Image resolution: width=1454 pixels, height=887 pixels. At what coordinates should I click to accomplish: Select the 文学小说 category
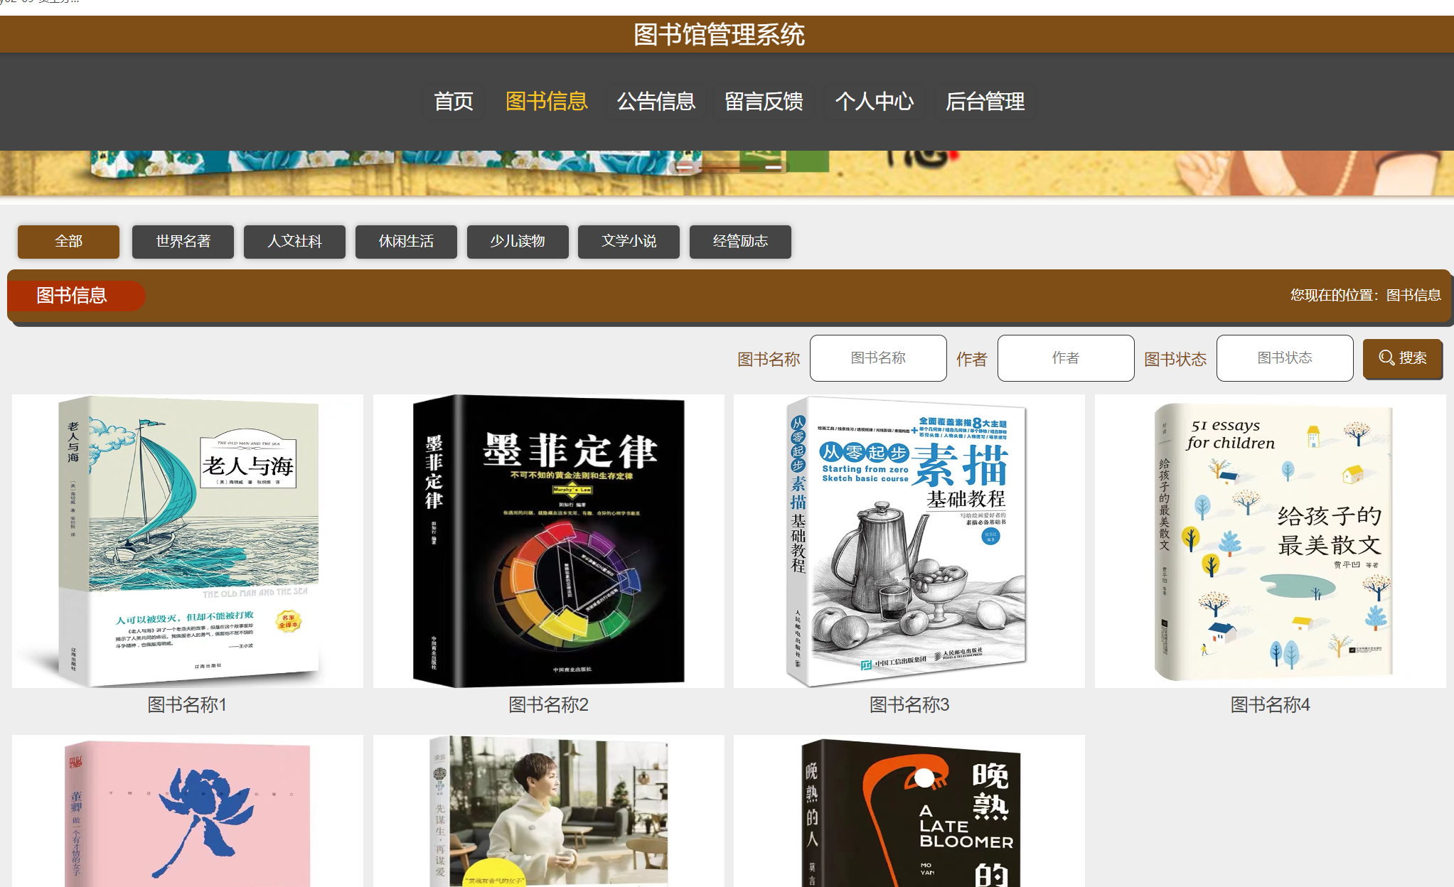coord(629,241)
